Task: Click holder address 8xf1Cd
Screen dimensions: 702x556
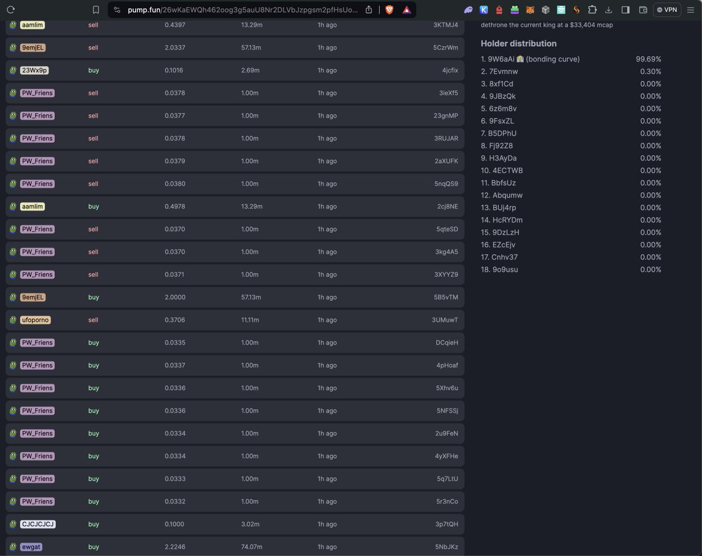Action: tap(501, 84)
